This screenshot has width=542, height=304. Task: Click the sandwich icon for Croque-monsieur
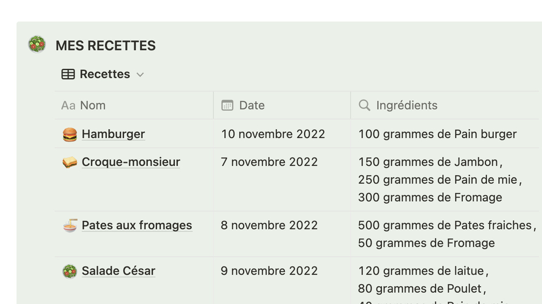(70, 162)
